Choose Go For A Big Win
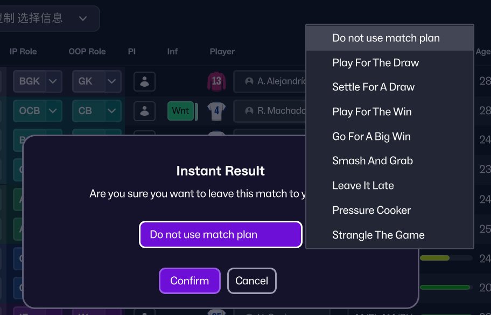 pyautogui.click(x=371, y=136)
